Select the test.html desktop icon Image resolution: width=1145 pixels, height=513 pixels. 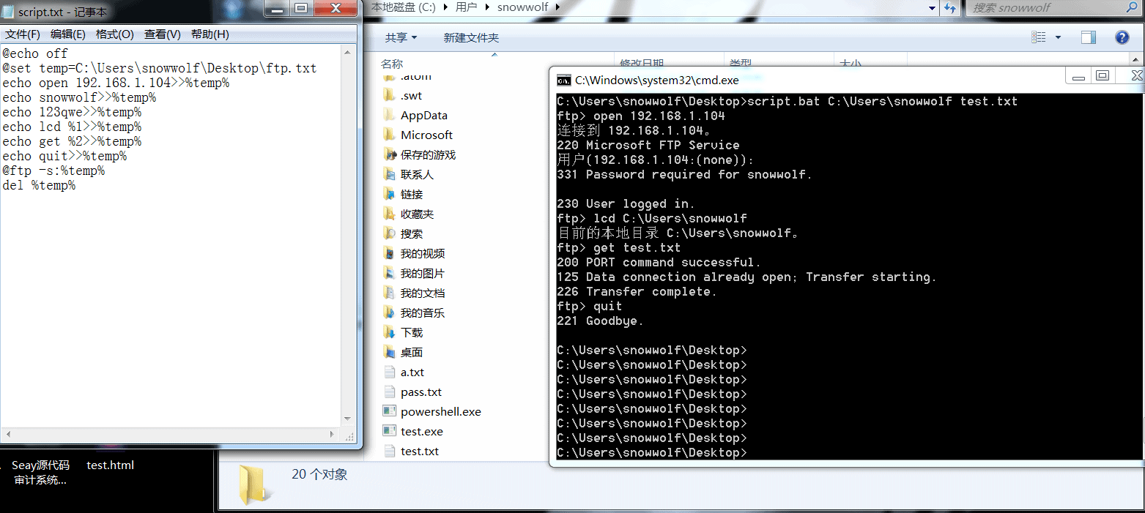point(111,465)
